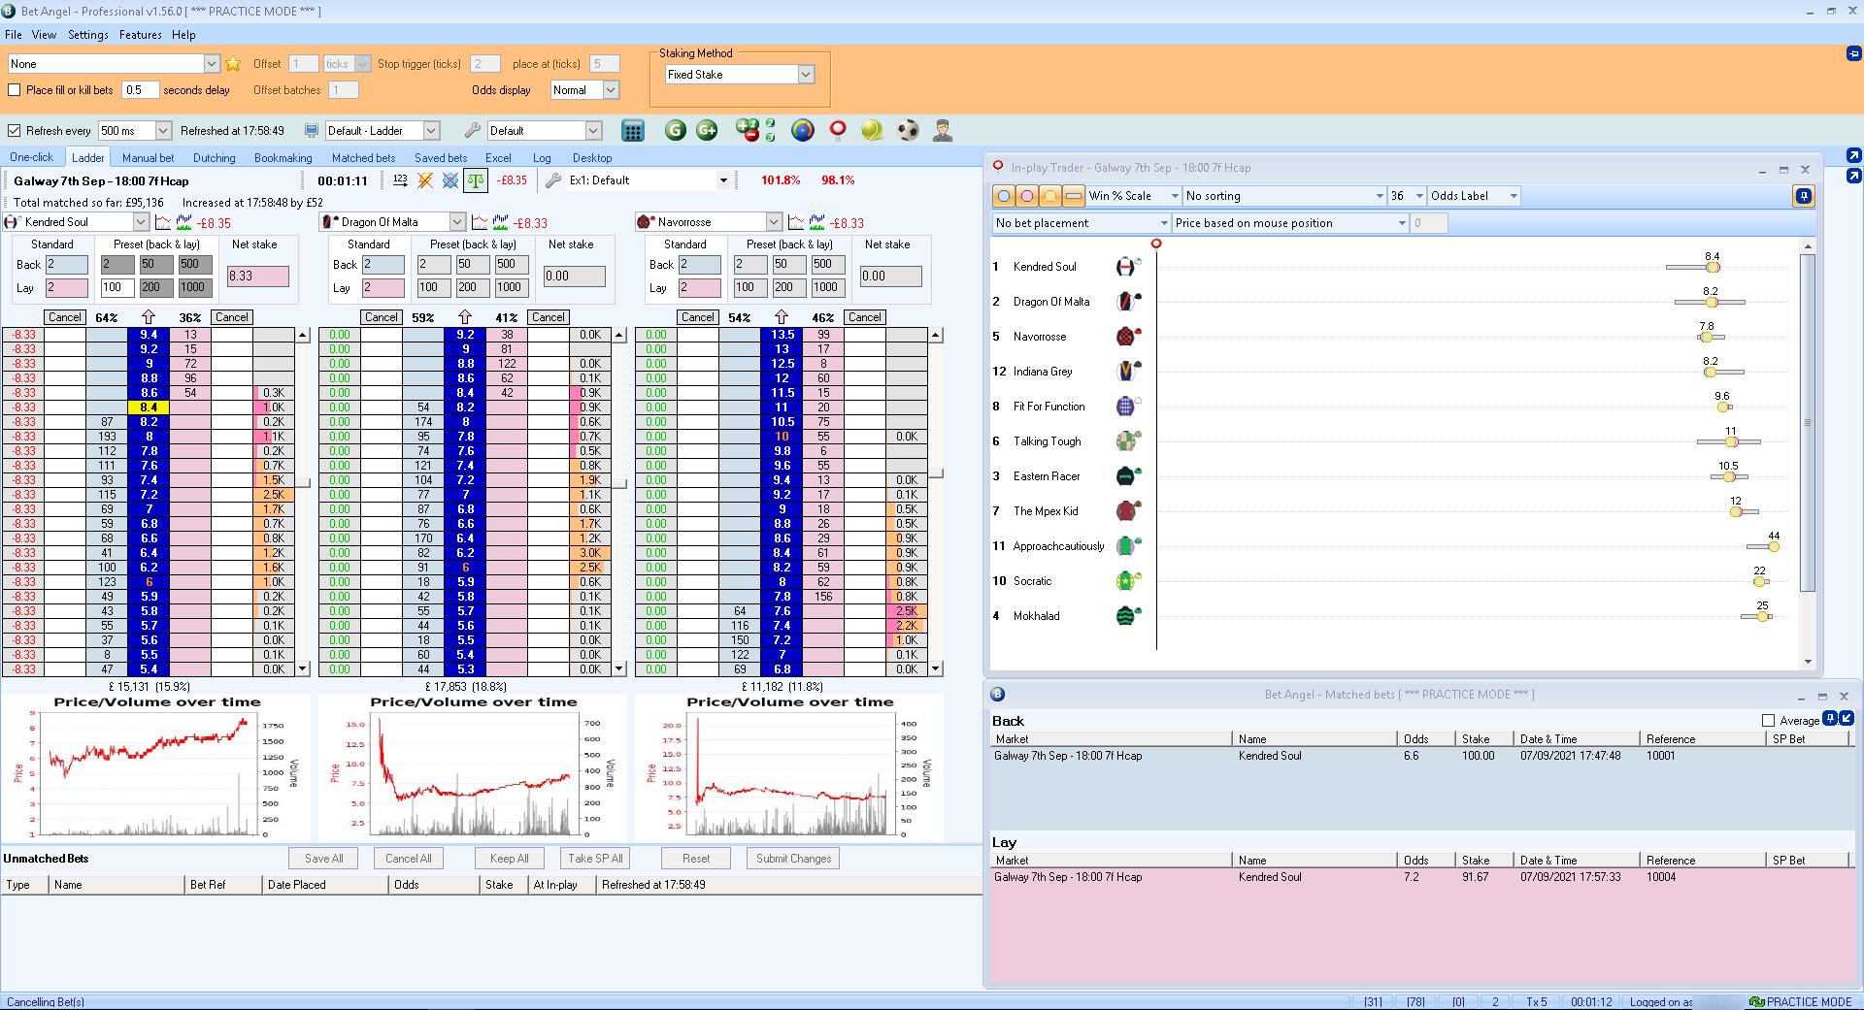The width and height of the screenshot is (1864, 1010).
Task: Click the jockey figure icon
Action: click(x=942, y=130)
